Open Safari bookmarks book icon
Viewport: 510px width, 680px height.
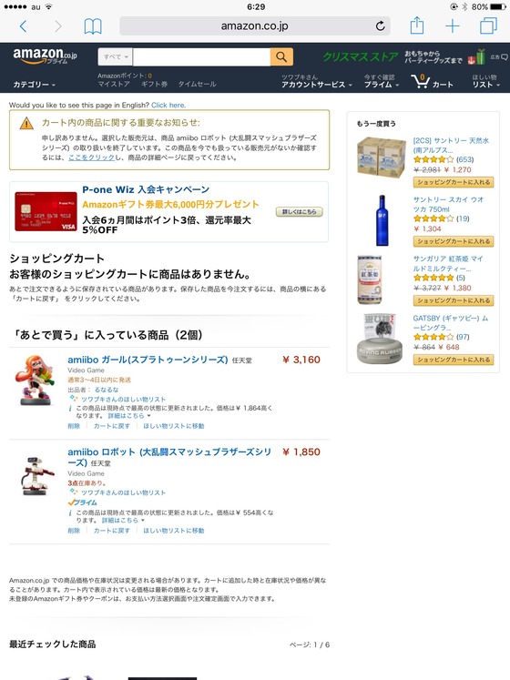[93, 26]
